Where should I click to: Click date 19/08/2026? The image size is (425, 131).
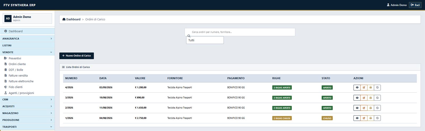(106, 98)
